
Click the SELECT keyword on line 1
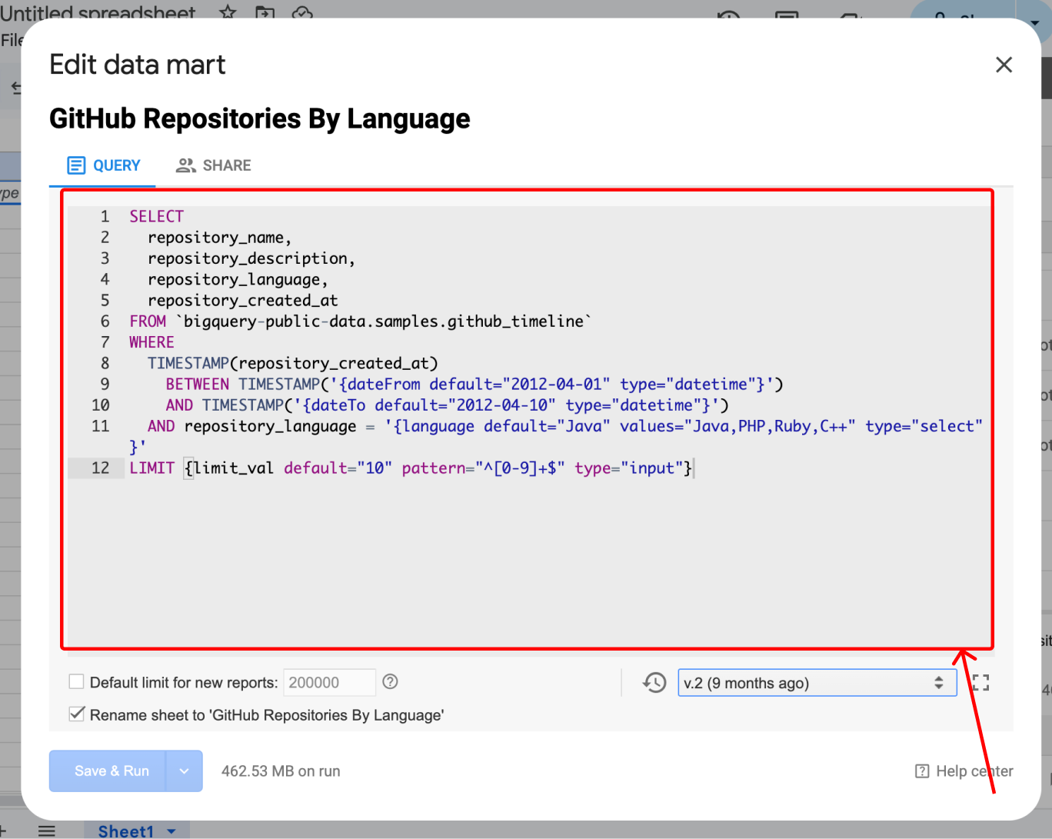[157, 217]
